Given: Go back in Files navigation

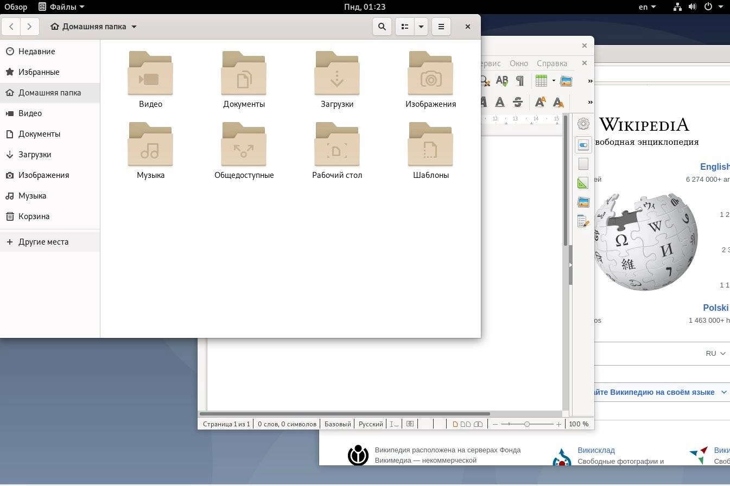Looking at the screenshot, I should point(11,26).
